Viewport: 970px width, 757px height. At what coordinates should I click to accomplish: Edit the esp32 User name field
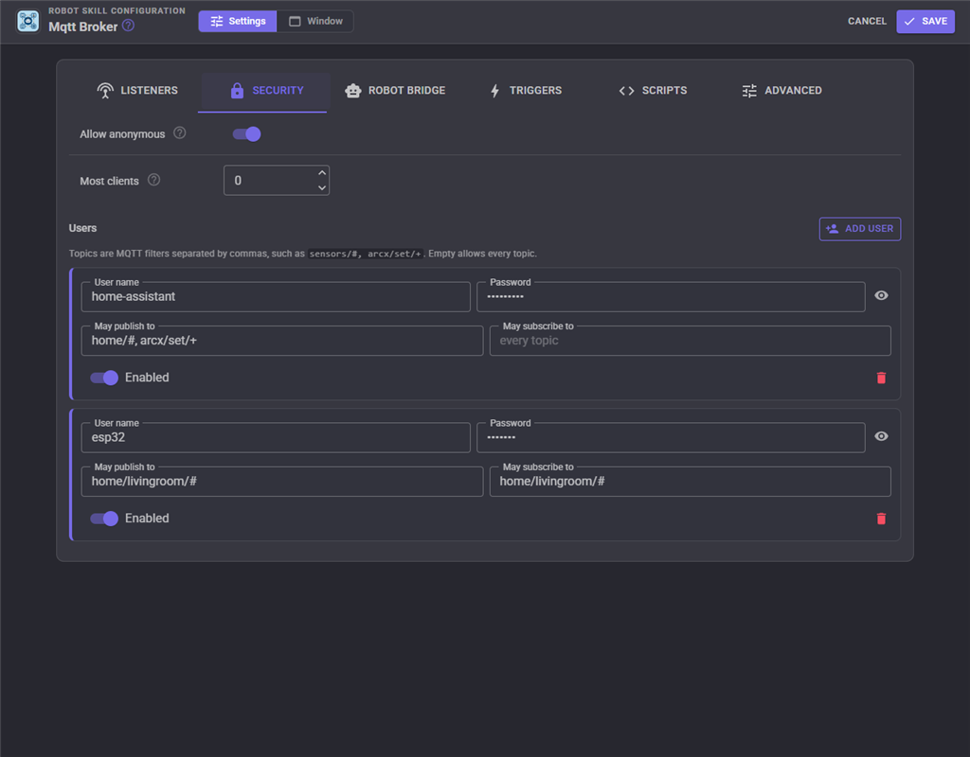[x=276, y=437]
